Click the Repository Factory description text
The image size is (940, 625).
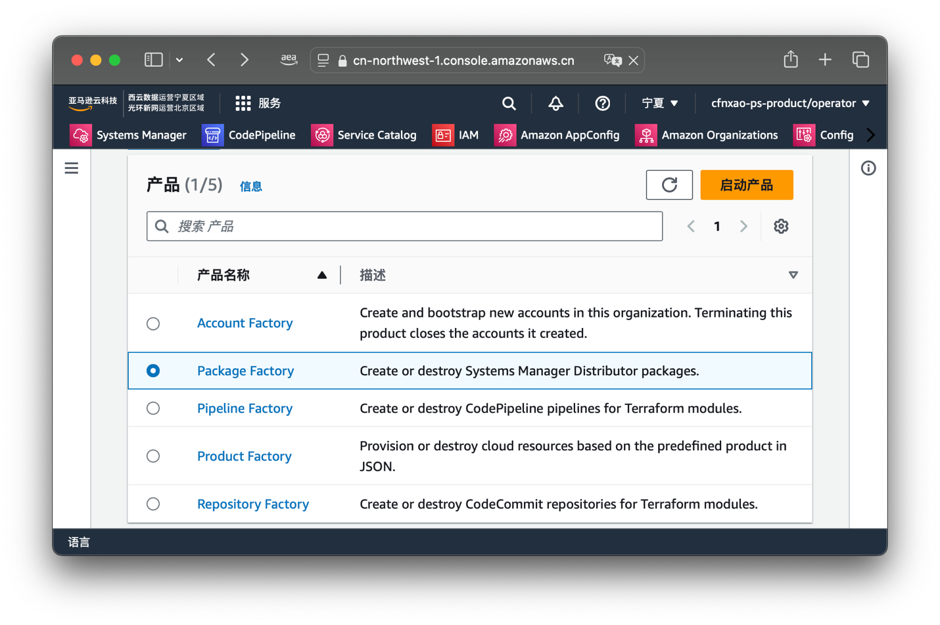point(559,504)
